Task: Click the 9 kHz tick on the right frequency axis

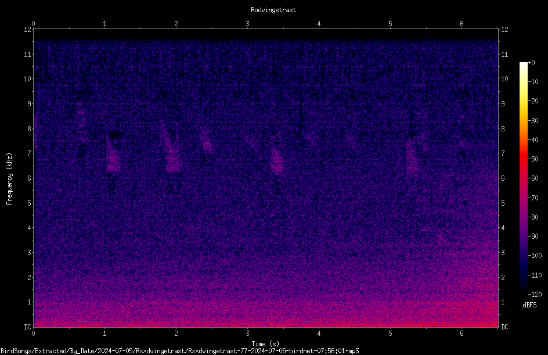Action: (503, 104)
